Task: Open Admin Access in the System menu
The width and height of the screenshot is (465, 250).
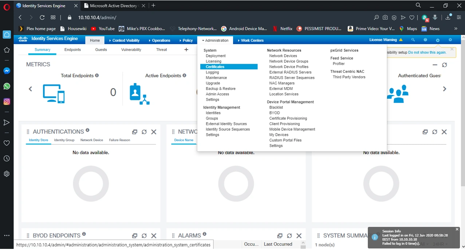Action: [x=217, y=94]
